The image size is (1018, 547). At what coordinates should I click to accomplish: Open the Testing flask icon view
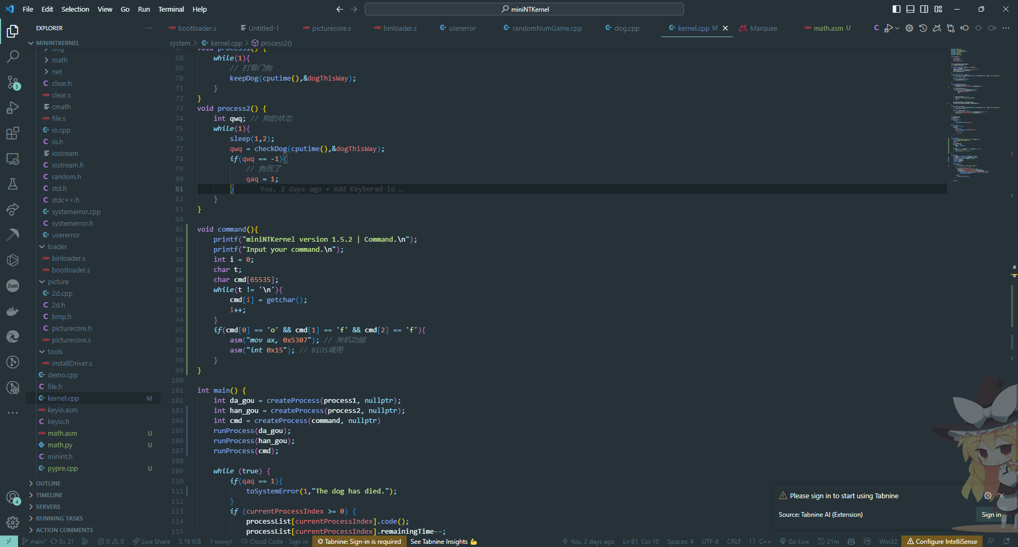[13, 184]
